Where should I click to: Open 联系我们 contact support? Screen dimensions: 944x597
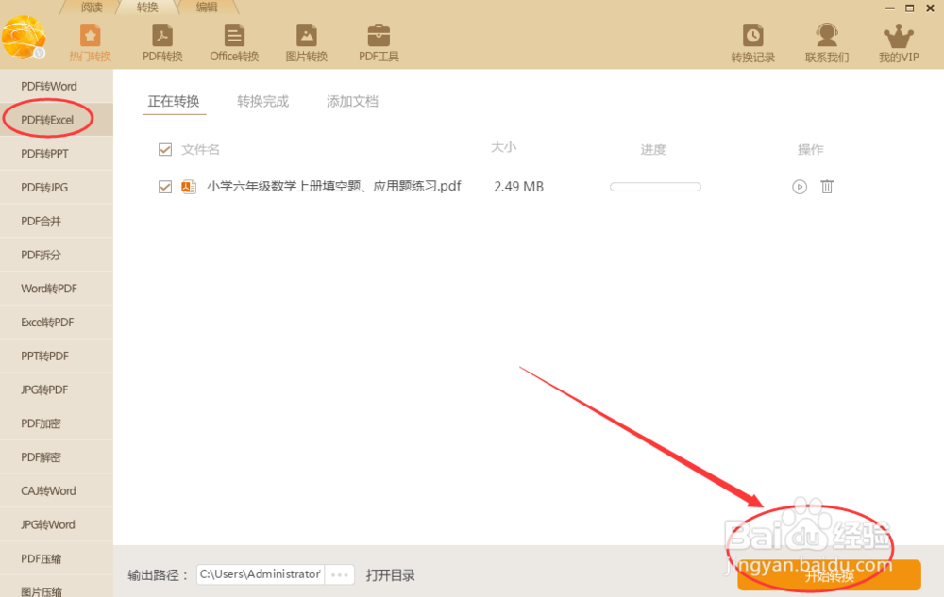tap(827, 43)
